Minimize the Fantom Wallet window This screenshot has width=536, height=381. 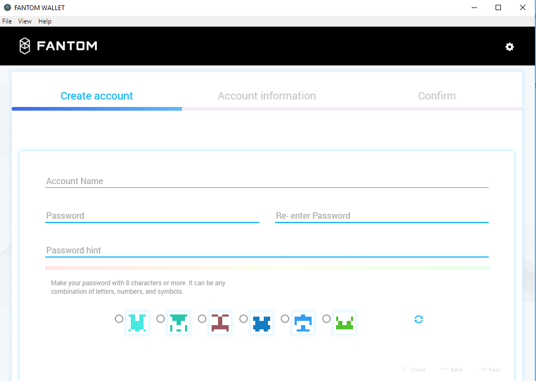pyautogui.click(x=474, y=7)
